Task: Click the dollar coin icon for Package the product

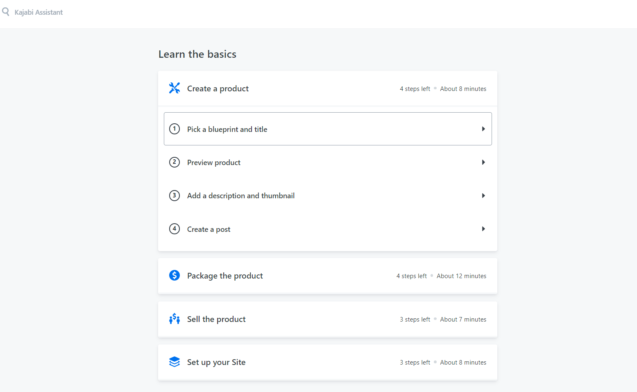Action: [175, 275]
